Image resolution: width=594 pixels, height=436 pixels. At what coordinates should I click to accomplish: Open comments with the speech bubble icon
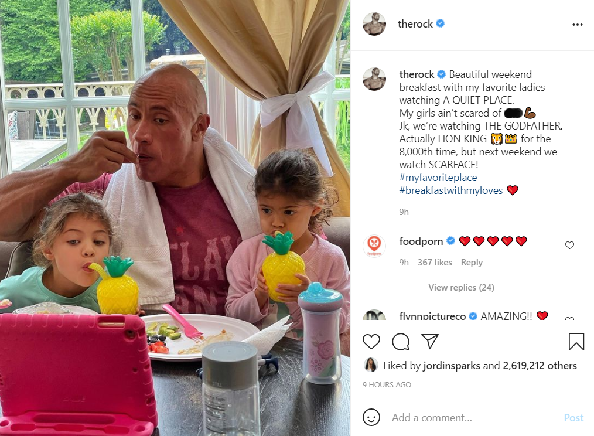[401, 342]
